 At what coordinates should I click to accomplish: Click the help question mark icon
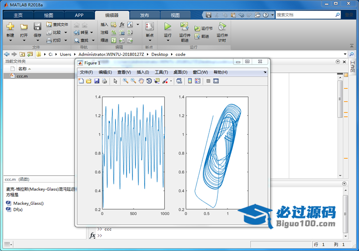point(266,15)
